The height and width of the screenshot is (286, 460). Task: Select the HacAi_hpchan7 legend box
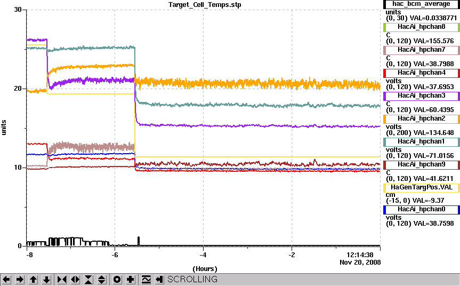[421, 50]
